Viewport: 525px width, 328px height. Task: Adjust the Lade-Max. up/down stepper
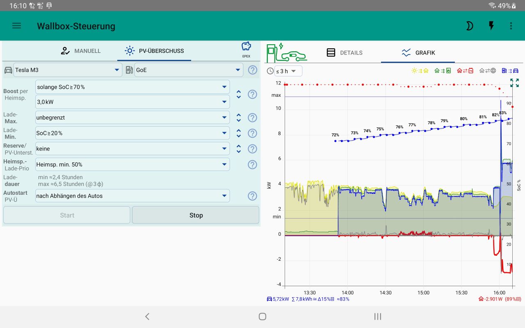coord(239,118)
